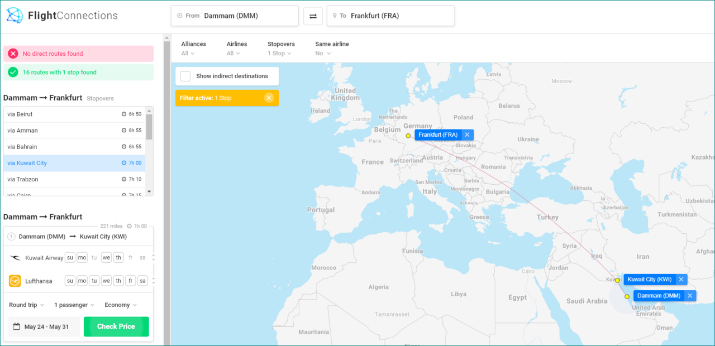Toggle Show indirect destinations checkbox

point(185,76)
